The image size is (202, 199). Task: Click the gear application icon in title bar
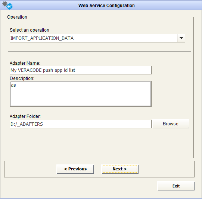tap(7, 5)
